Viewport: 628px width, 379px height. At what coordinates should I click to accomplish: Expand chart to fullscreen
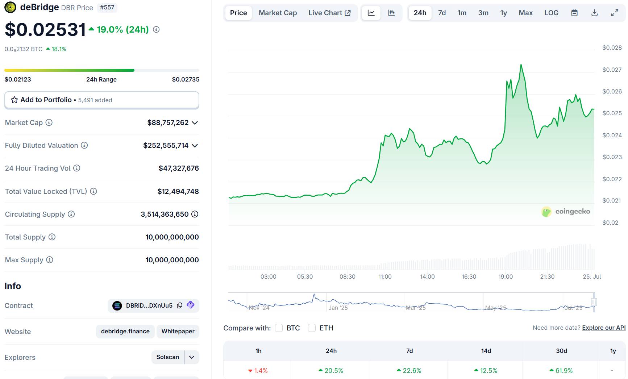click(x=615, y=13)
